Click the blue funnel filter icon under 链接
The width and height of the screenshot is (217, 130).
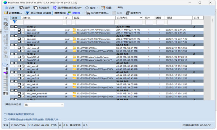14,22
